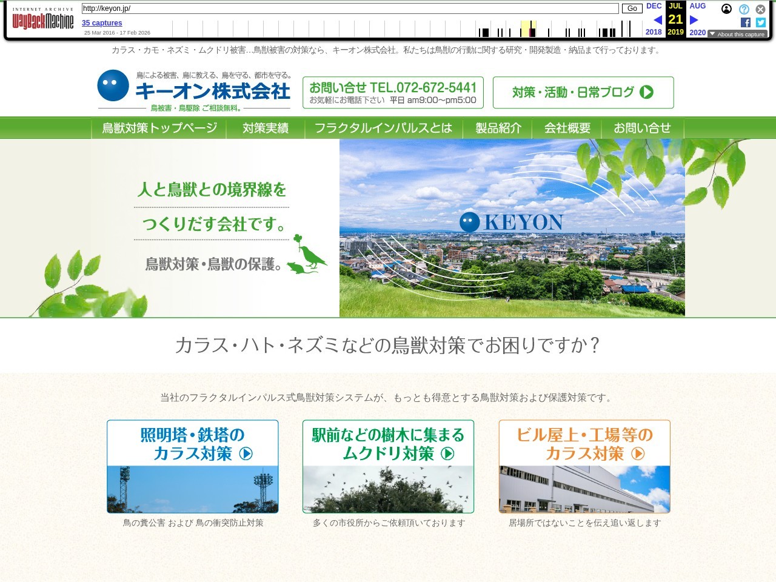Close the Wayback toolbar

point(760,9)
